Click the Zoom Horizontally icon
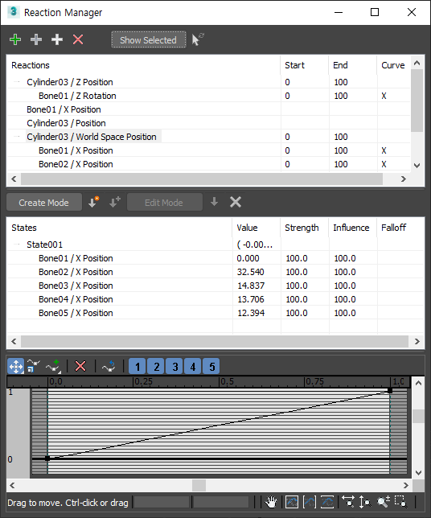The width and height of the screenshot is (431, 518). point(347,502)
